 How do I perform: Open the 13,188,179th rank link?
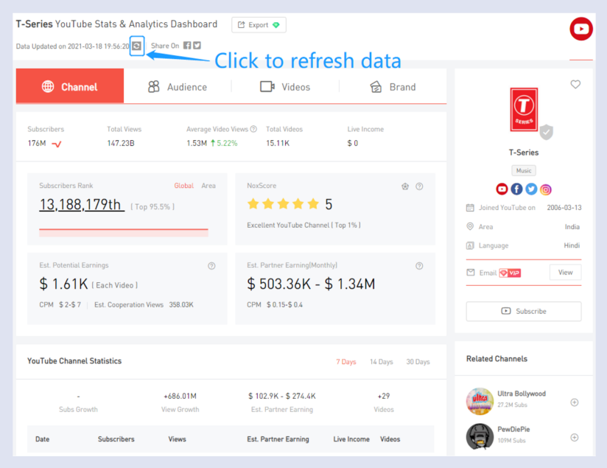(x=82, y=205)
